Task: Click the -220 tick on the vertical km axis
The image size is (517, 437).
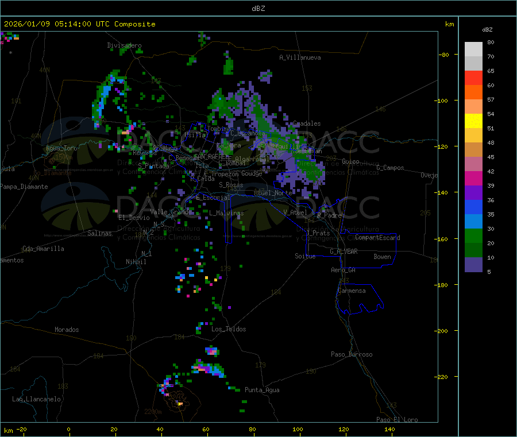Action: click(442, 377)
